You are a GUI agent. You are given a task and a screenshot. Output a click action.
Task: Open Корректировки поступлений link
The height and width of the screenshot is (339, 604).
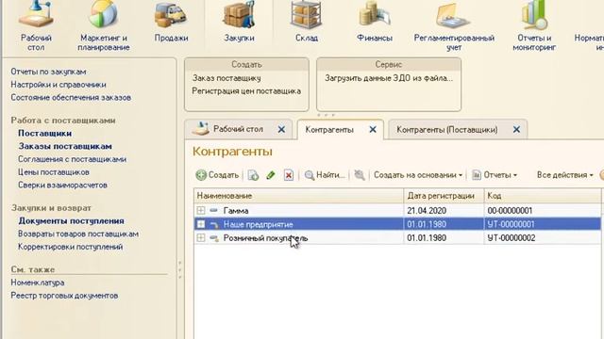click(70, 247)
